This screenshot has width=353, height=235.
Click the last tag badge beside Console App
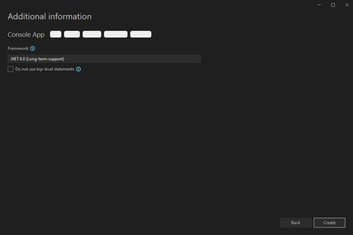click(x=141, y=34)
